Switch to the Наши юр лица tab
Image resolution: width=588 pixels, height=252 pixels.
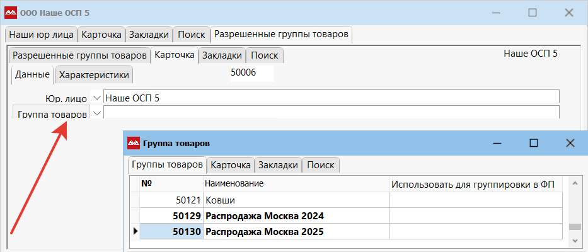[x=42, y=35]
